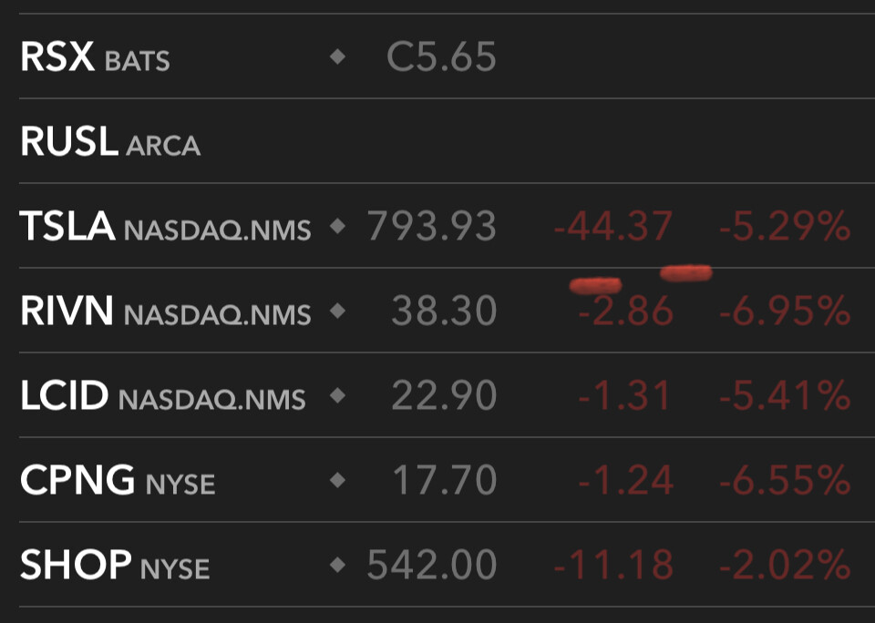Click TSLA last price 793.93
This screenshot has width=875, height=623.
[431, 226]
